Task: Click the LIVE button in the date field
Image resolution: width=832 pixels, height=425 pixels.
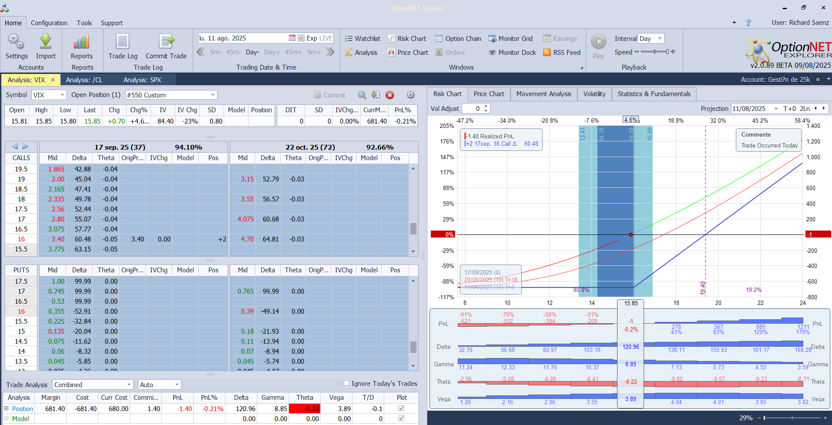Action: [325, 38]
